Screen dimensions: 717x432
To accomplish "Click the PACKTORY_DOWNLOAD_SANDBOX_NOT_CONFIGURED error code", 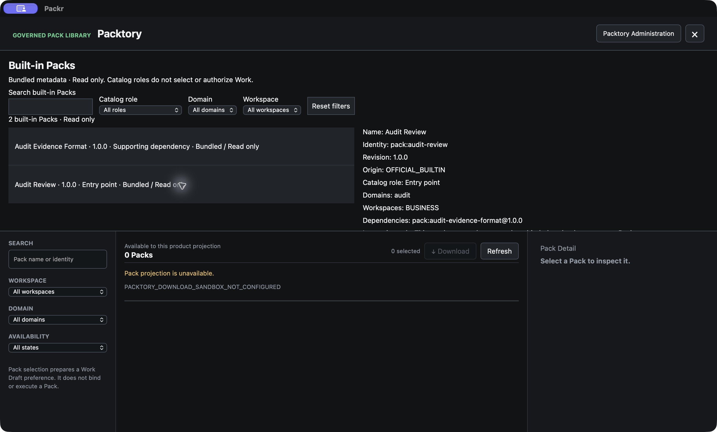I will coord(202,287).
